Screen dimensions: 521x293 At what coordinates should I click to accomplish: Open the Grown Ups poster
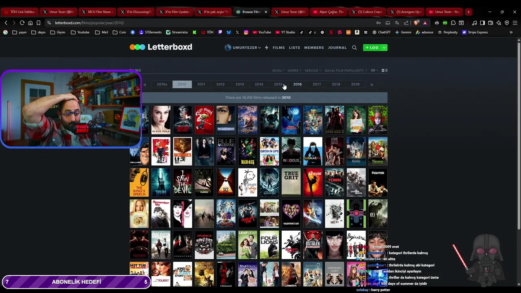point(269,151)
